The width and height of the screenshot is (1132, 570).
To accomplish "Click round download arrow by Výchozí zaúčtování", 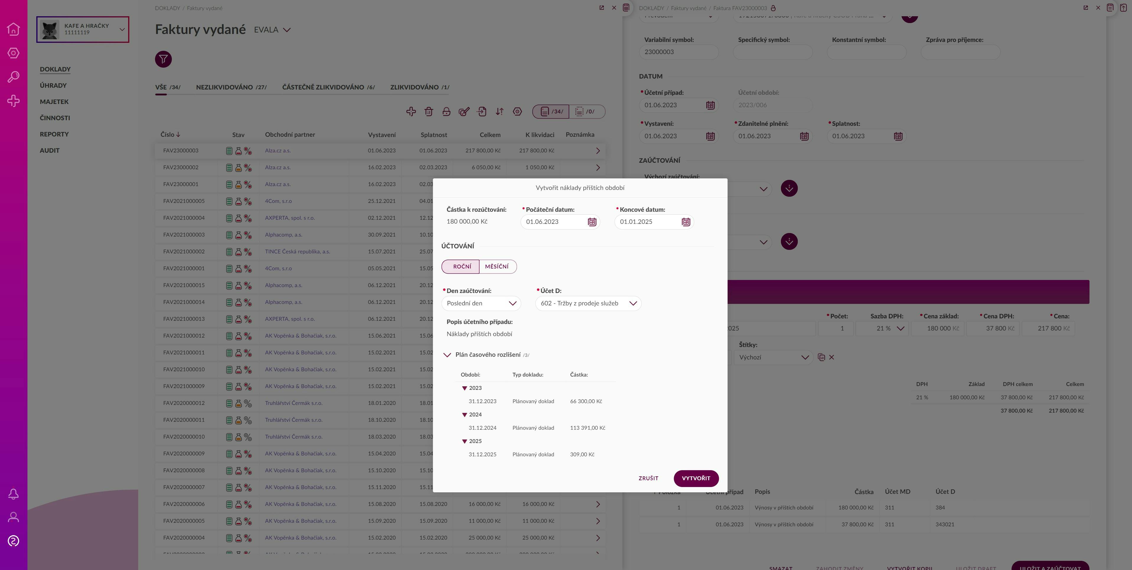I will (x=789, y=188).
